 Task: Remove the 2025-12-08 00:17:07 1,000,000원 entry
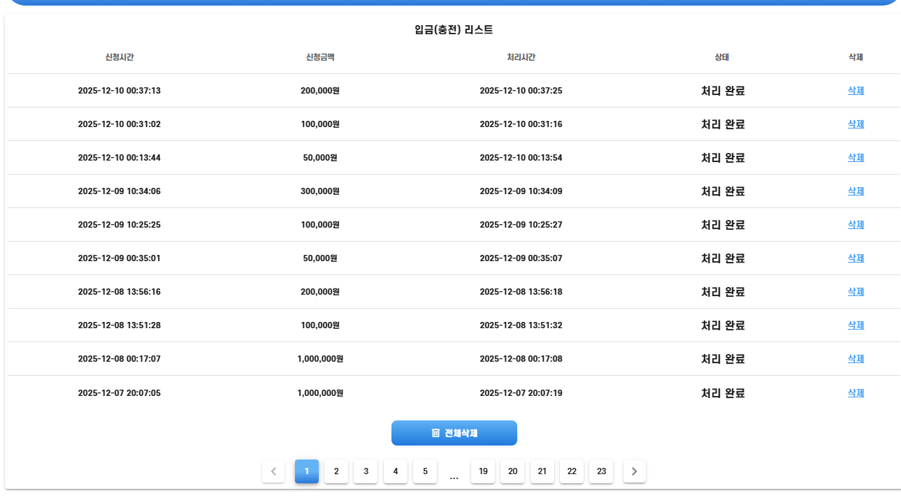pyautogui.click(x=856, y=359)
